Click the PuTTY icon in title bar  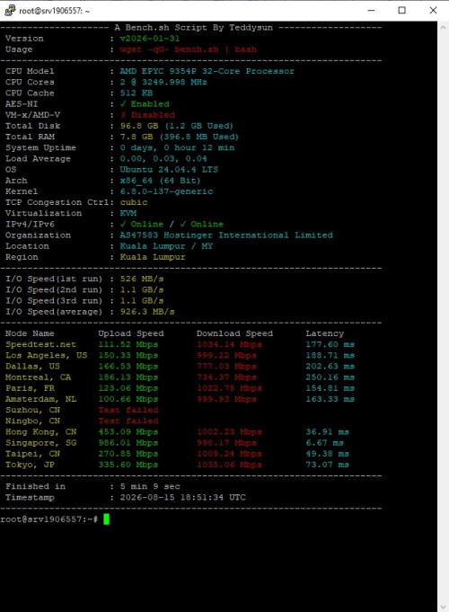tap(10, 11)
